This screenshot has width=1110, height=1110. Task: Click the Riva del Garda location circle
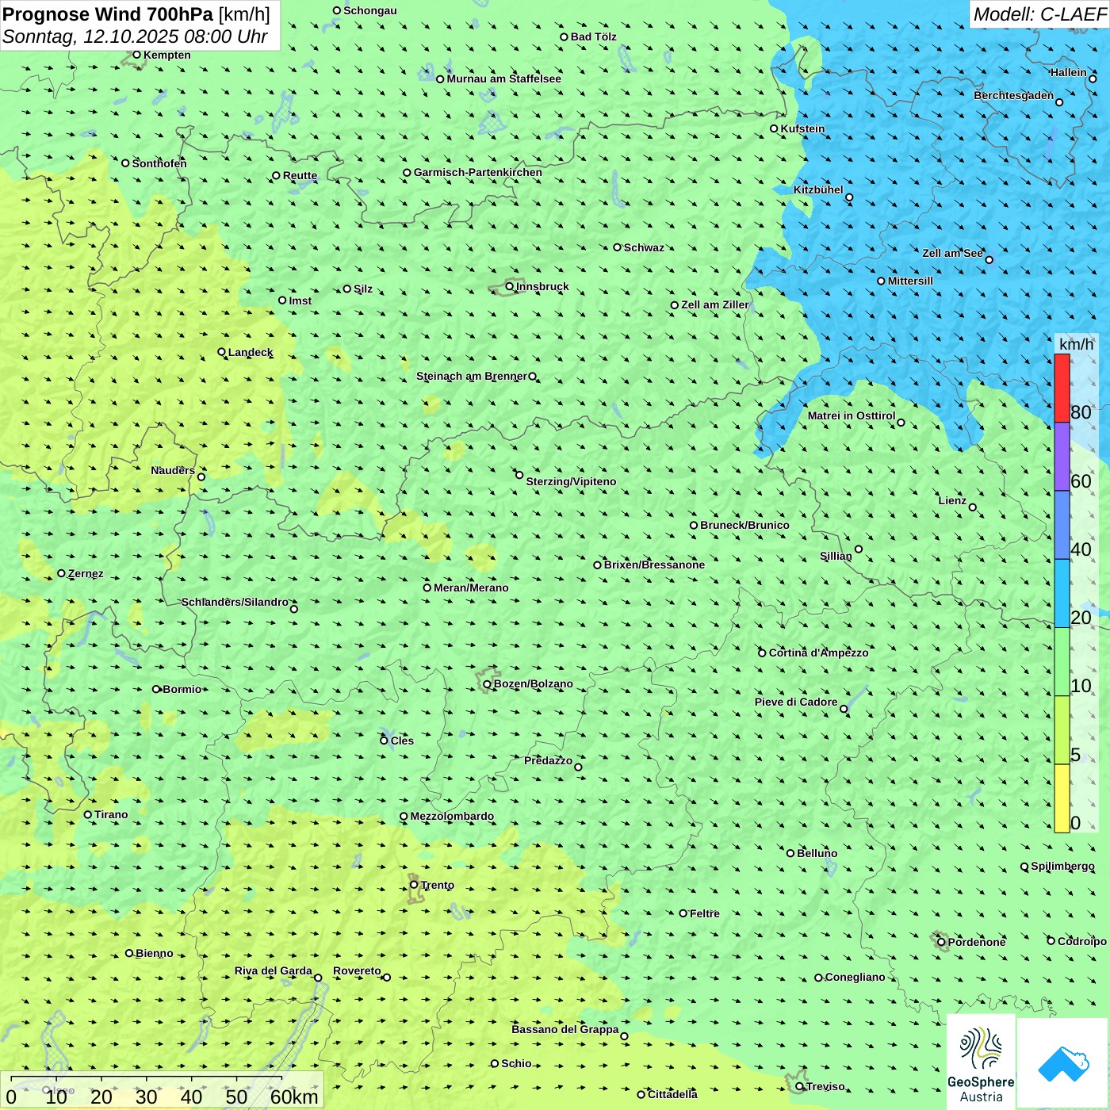[x=318, y=978]
